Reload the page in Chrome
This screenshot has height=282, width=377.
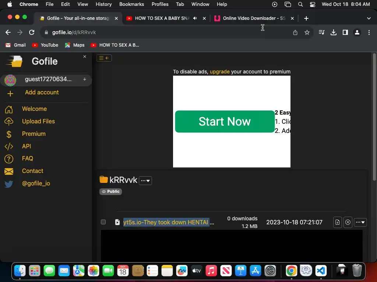click(x=32, y=32)
